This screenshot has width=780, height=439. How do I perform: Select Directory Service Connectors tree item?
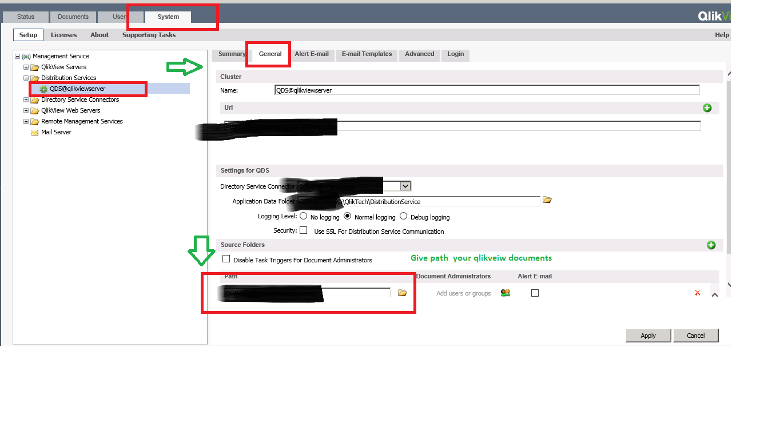pos(80,99)
